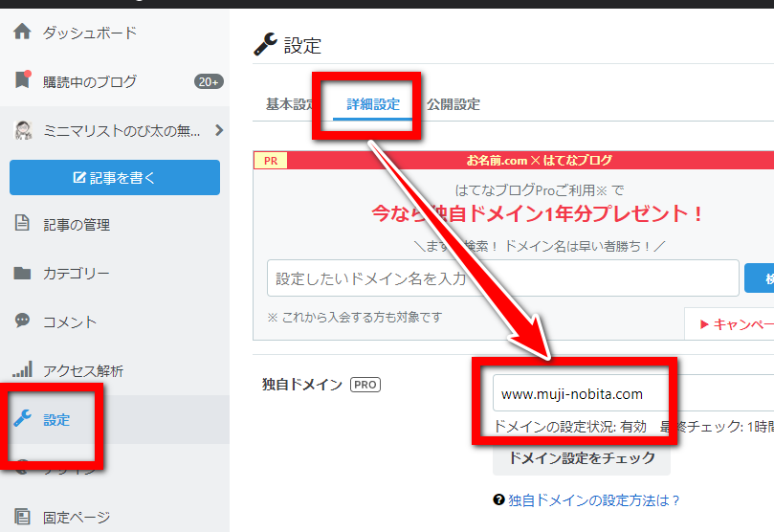This screenshot has width=774, height=532.
Task: Click the blue search button beside domain field
Action: [x=760, y=278]
